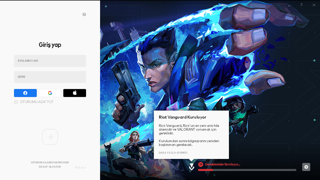
Task: Open Daha Fazla Ayrıntı in Vanguard popup
Action: click(173, 153)
